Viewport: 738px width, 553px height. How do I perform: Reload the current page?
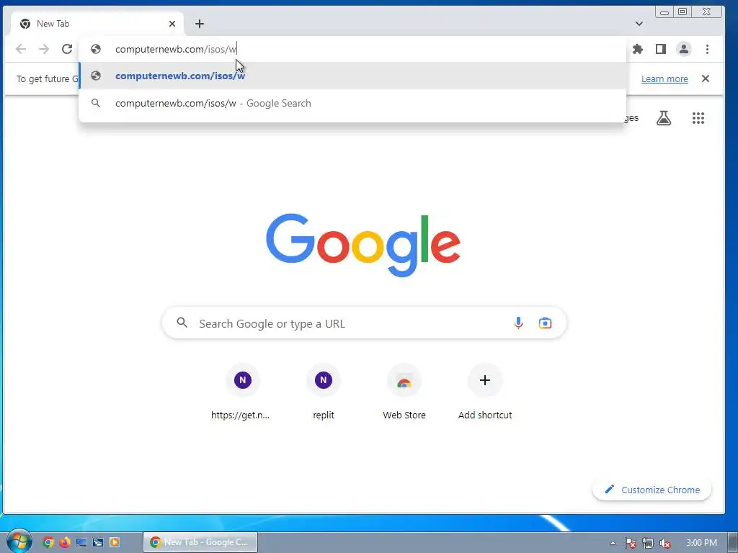(x=67, y=49)
